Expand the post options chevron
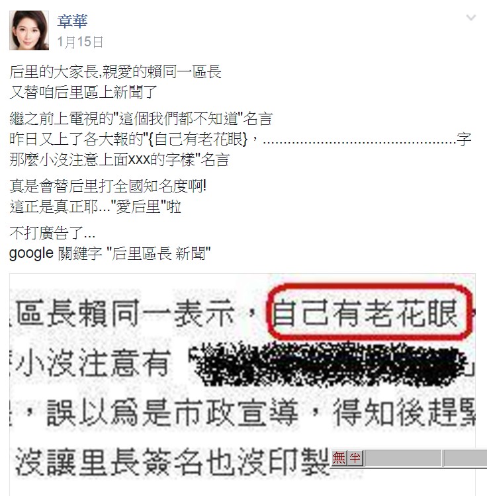 (471, 17)
